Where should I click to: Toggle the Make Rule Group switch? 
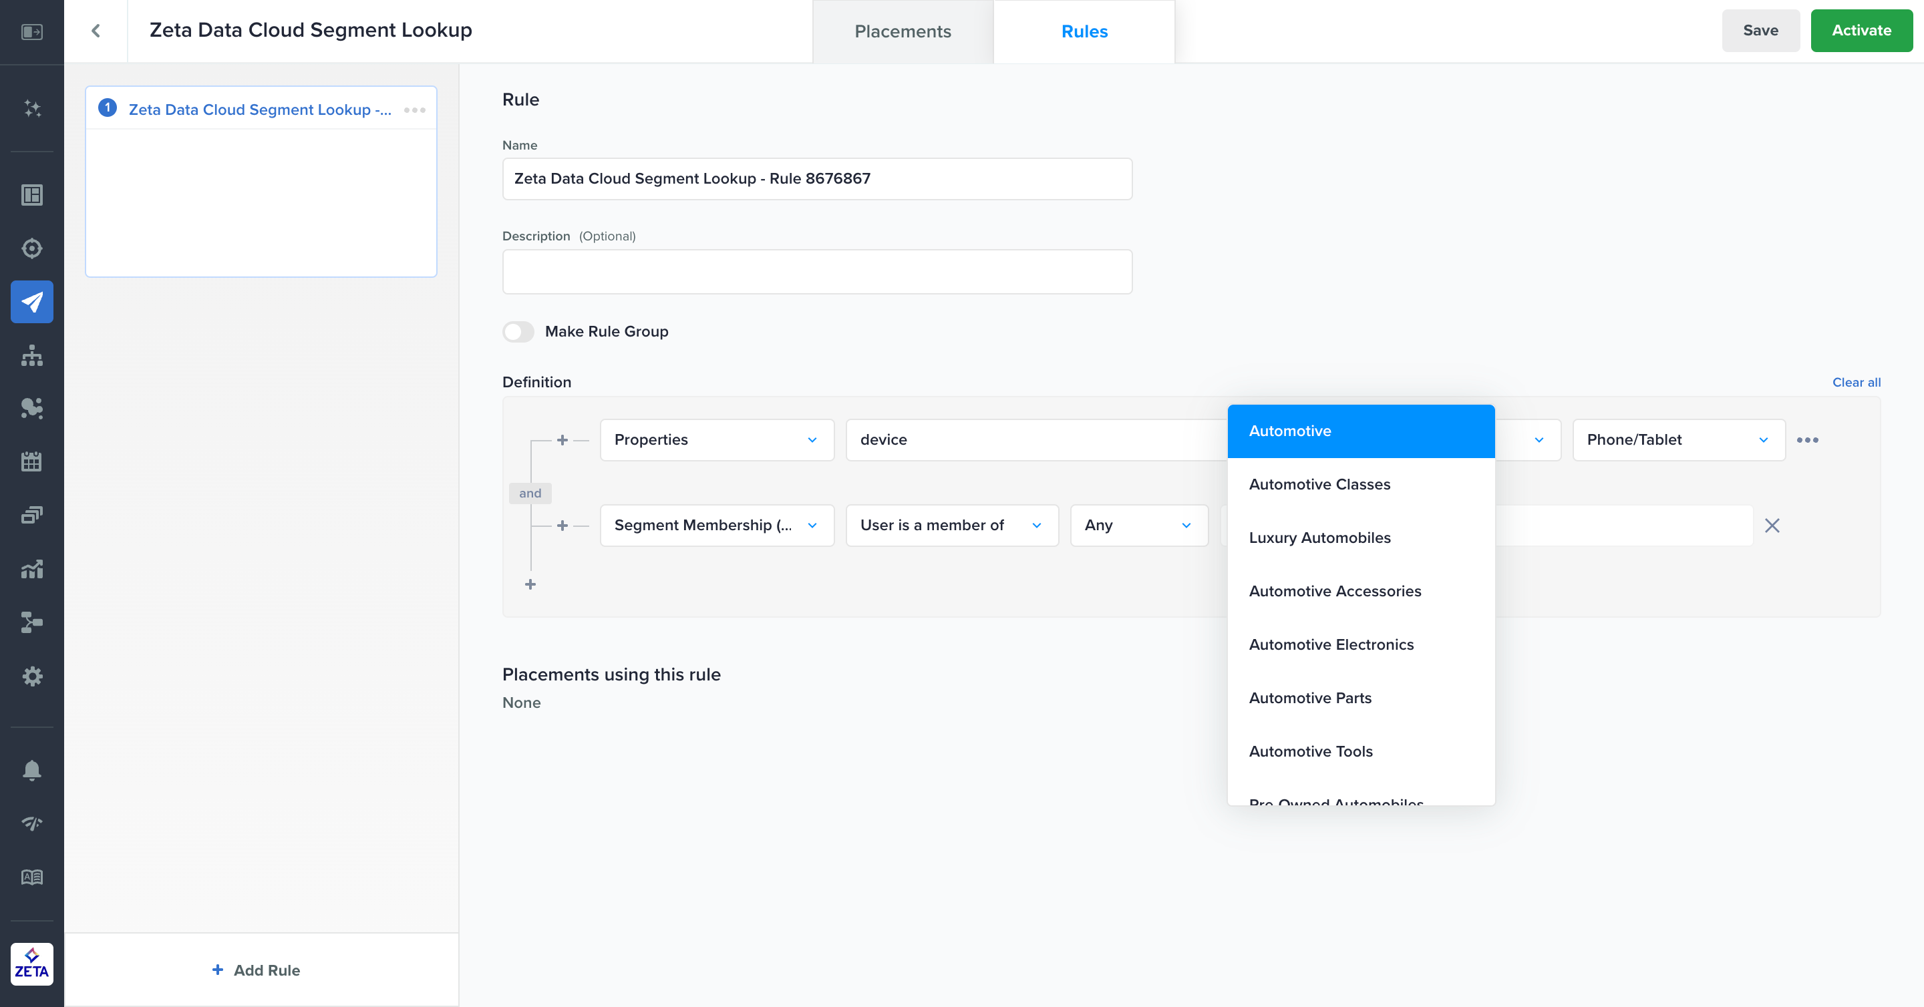coord(518,331)
